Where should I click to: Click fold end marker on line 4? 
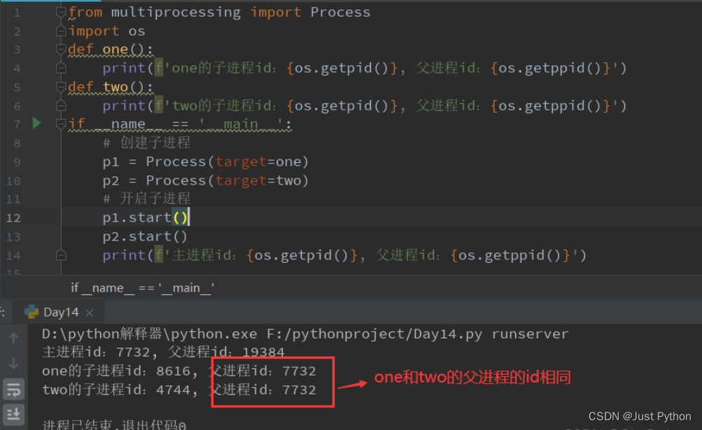pyautogui.click(x=61, y=68)
